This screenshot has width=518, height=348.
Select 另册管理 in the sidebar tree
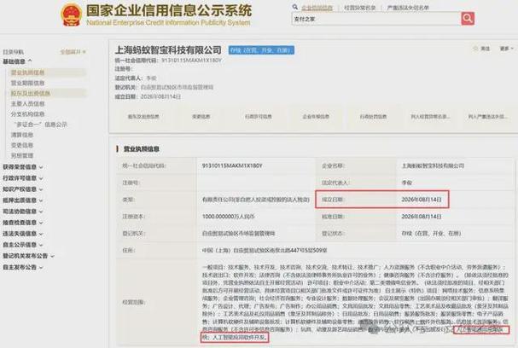click(22, 155)
